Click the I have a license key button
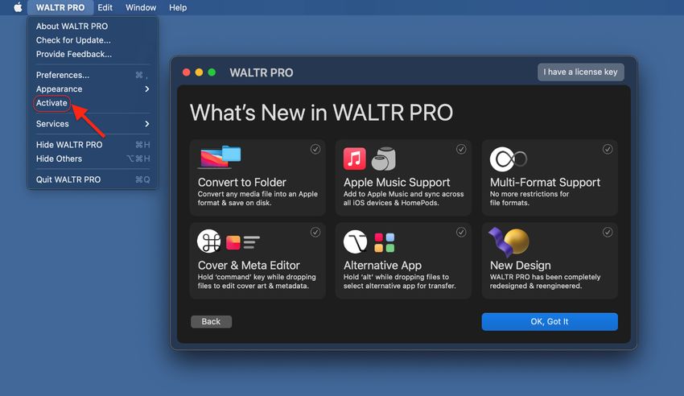This screenshot has height=396, width=684. pos(581,72)
